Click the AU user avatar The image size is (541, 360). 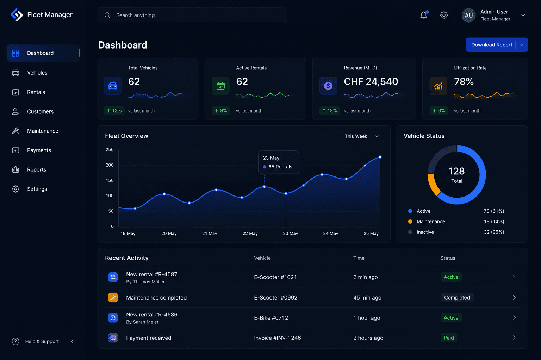click(468, 15)
